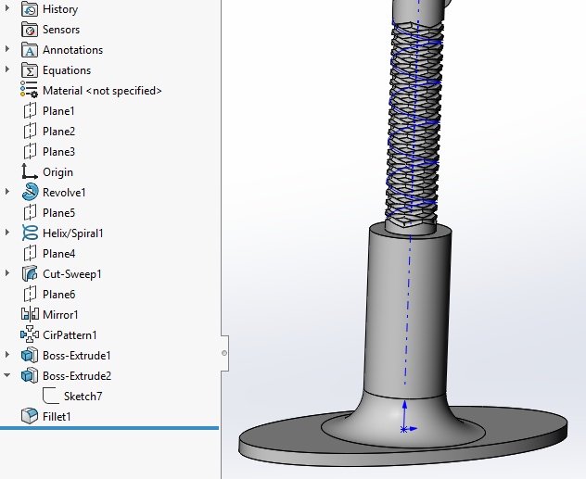
Task: Select the Plane3 plane icon
Action: click(x=30, y=152)
